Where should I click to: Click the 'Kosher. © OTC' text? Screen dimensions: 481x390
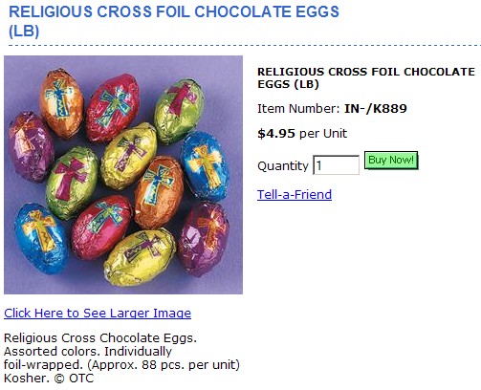49,379
